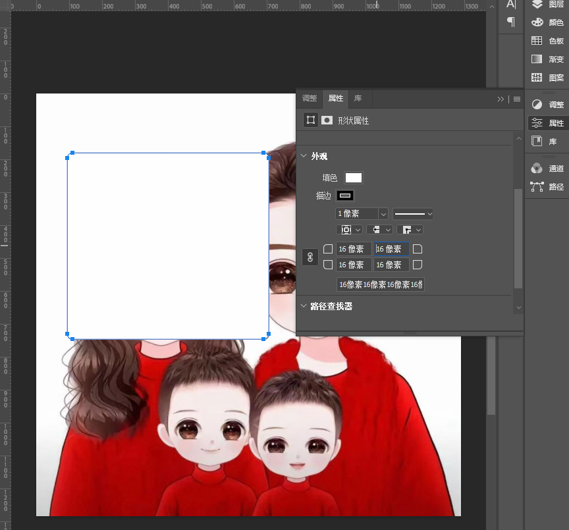Expand the 路径查找器 section

tap(304, 305)
